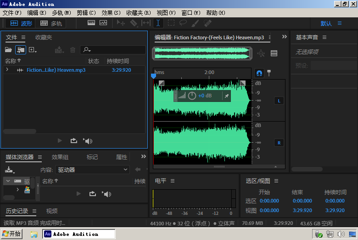Click the volume speaker tray icon
358x240 pixels.
[341, 234]
